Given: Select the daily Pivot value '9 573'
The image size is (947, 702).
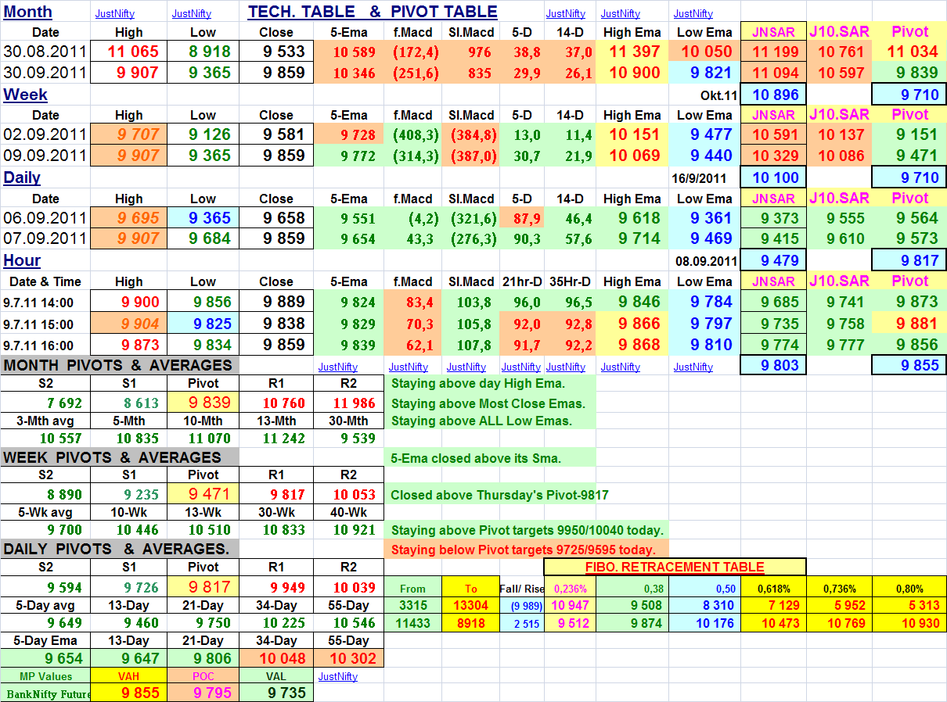Looking at the screenshot, I should (909, 238).
